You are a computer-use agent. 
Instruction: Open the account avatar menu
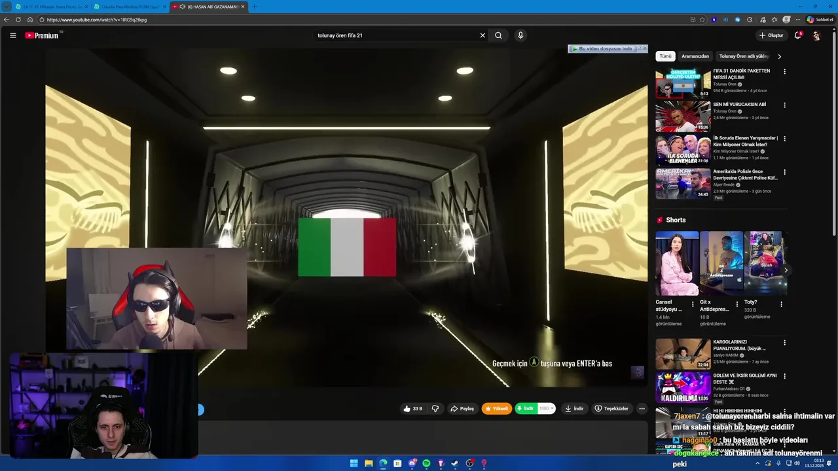pos(816,35)
